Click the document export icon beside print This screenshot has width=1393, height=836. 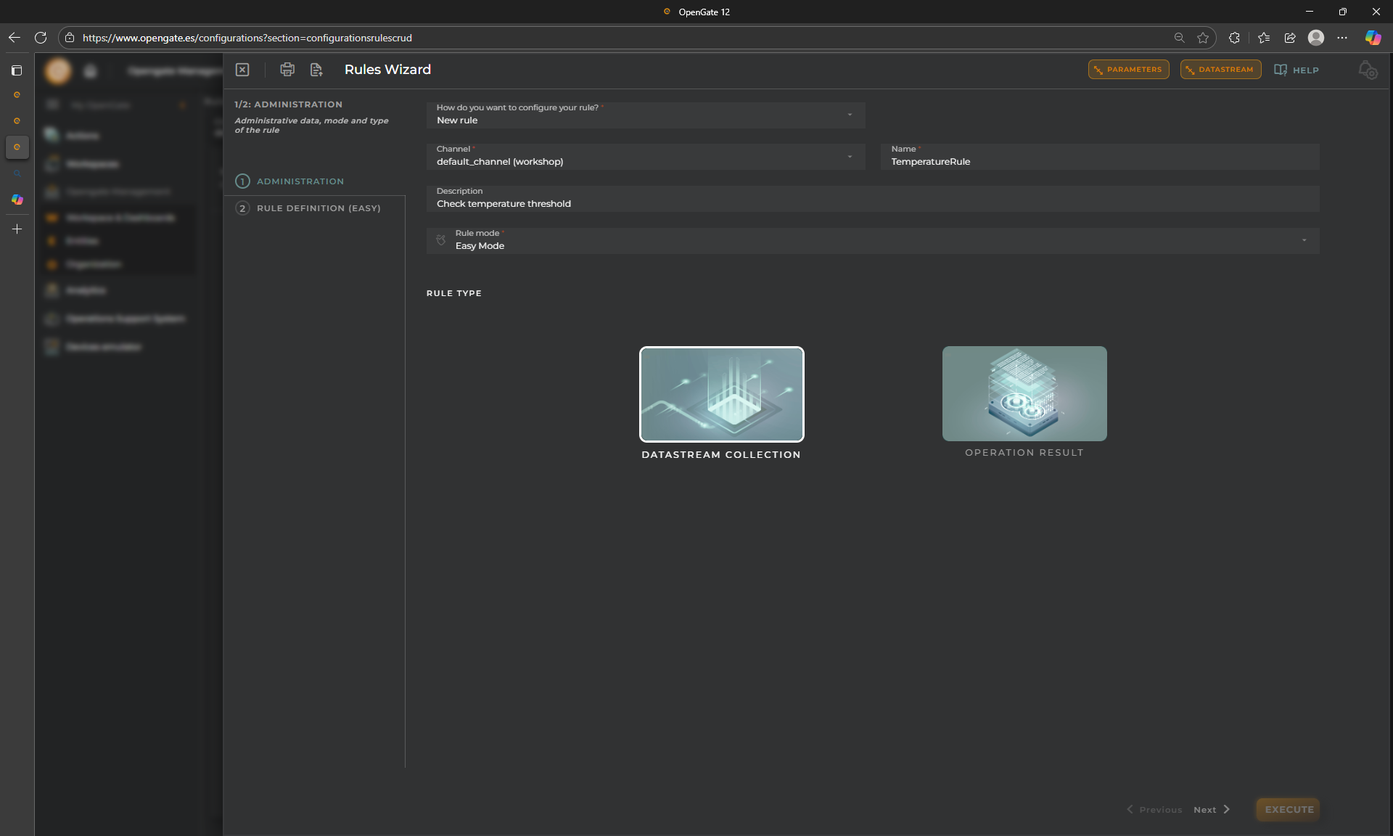click(316, 70)
